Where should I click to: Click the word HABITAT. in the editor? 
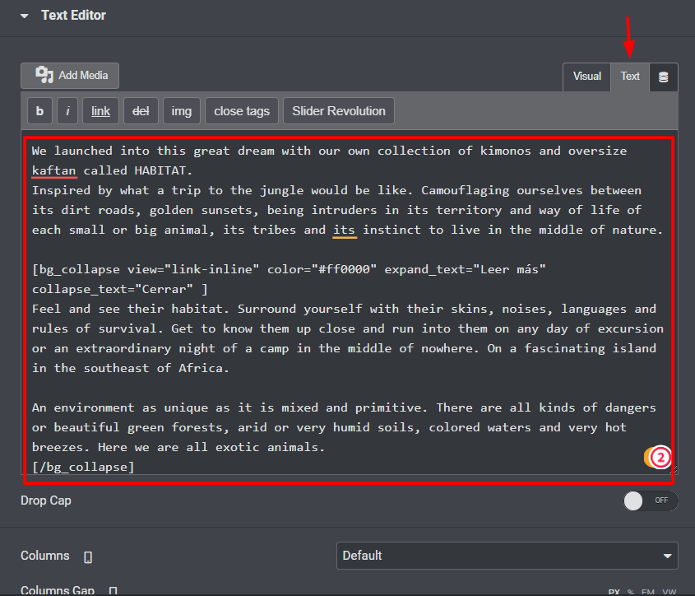164,170
